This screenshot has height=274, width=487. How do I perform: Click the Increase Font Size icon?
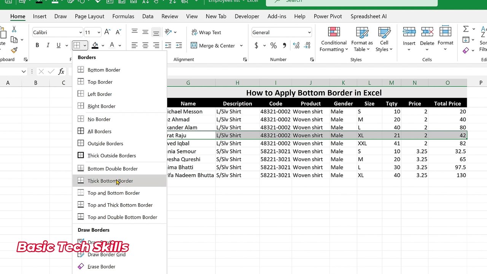pos(107,32)
